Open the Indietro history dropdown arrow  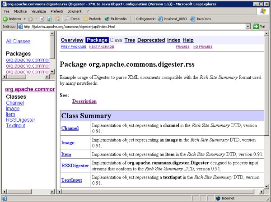click(x=24, y=19)
